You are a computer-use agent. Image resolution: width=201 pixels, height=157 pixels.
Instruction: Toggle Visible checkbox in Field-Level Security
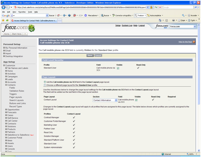click(118, 68)
